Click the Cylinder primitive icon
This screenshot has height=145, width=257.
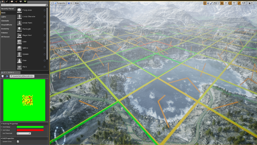tap(19, 54)
